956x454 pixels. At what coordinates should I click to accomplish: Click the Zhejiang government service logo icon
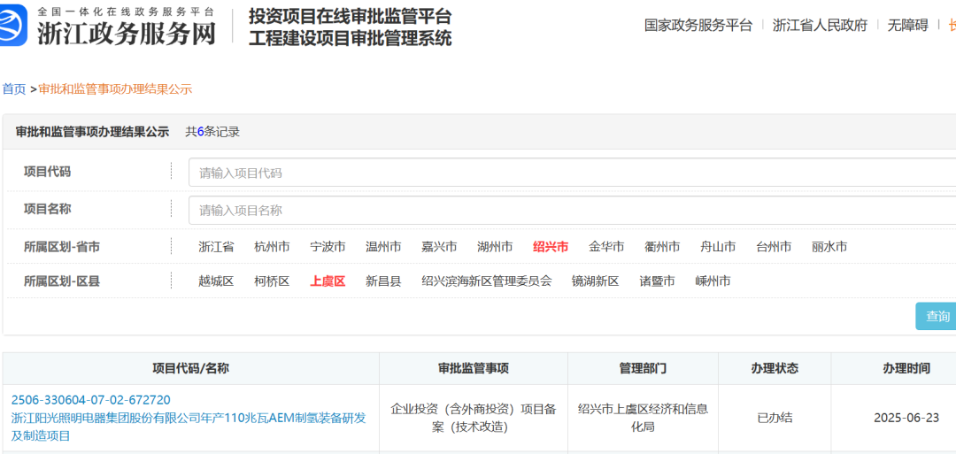(x=16, y=26)
